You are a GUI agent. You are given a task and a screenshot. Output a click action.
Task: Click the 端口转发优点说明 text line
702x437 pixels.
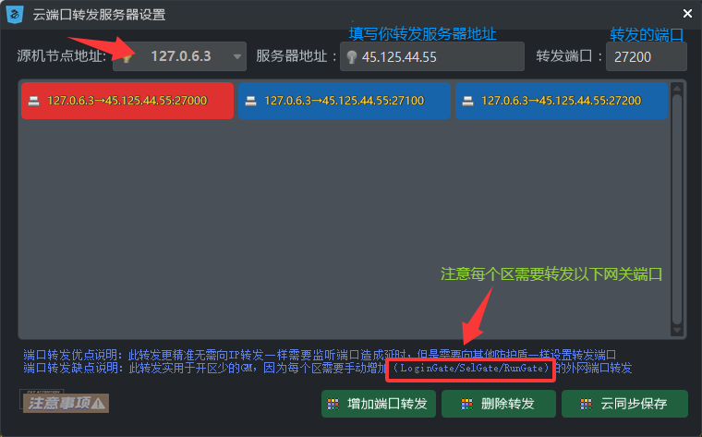[320, 355]
